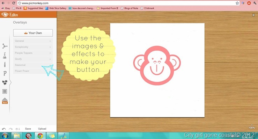Redo the last edit
The image size is (258, 139).
pos(10,129)
